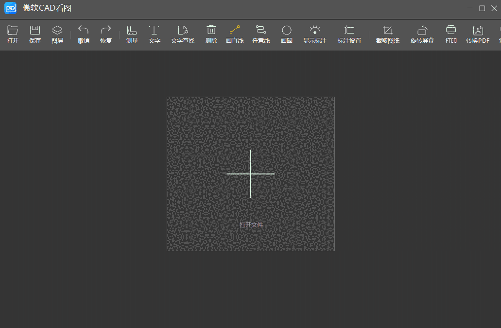Redo the action (恢复)
501x328 pixels.
pos(106,31)
